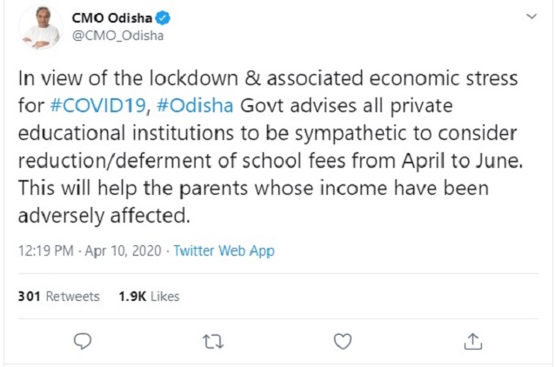This screenshot has width=555, height=367.
Task: View the 1.9K Likes list
Action: pyautogui.click(x=150, y=296)
